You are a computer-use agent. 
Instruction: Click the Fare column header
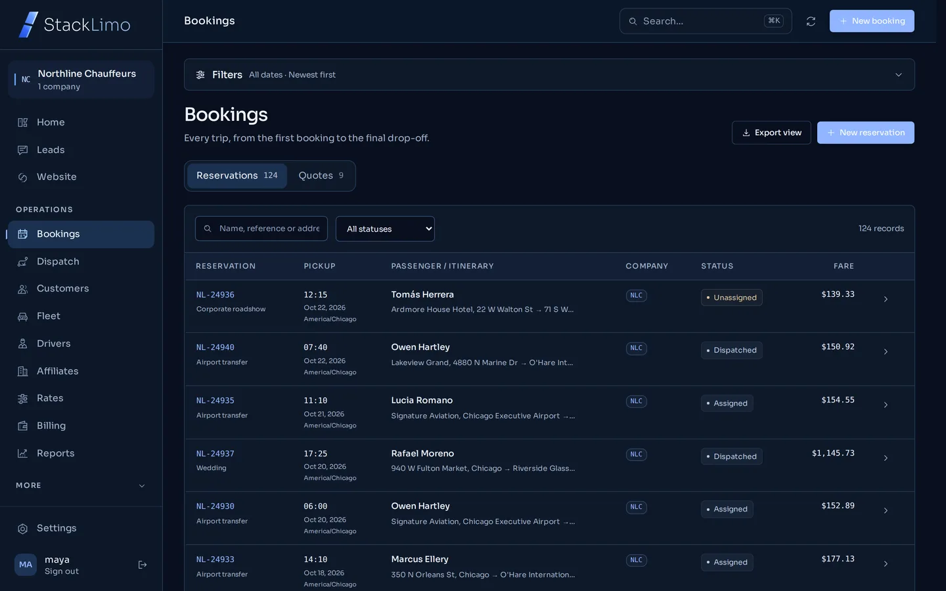pyautogui.click(x=844, y=266)
